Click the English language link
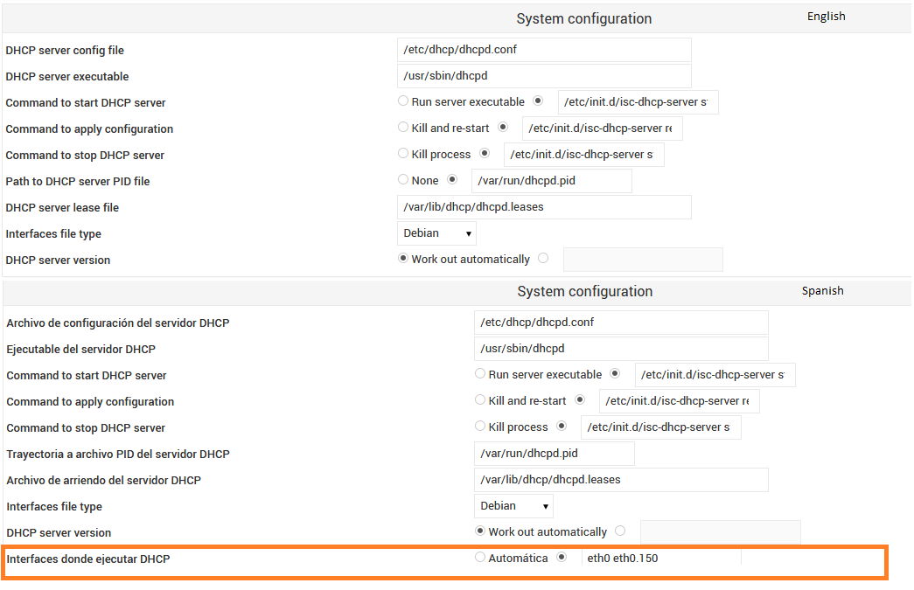This screenshot has width=914, height=590. pyautogui.click(x=826, y=16)
